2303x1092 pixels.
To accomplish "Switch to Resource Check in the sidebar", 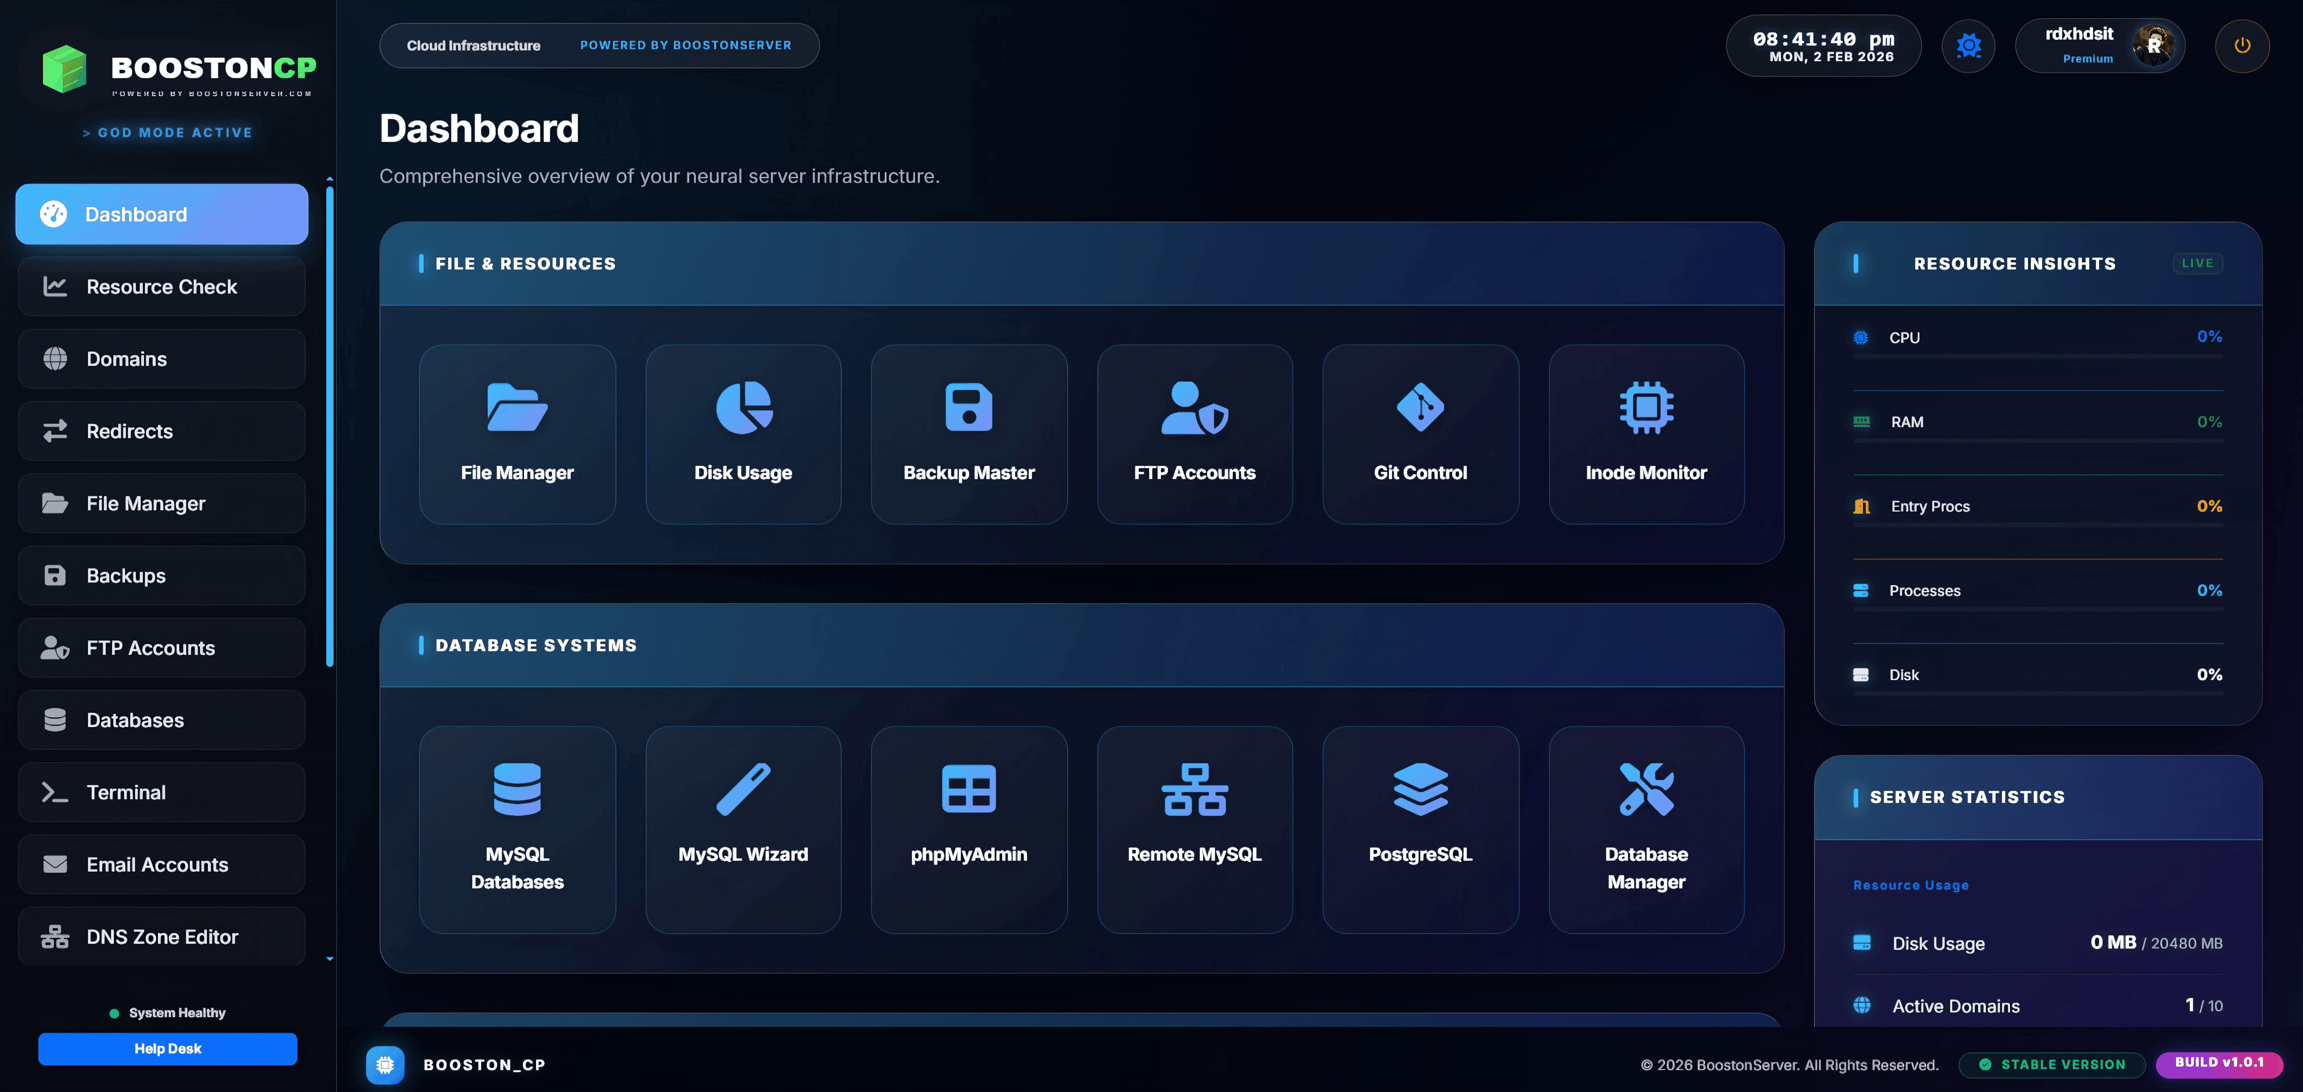I will (x=161, y=286).
